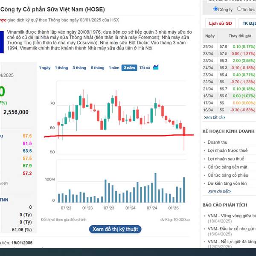Viewport: 256px width, 256px height.
Task: Select the 6 tháng chart range
Action: coord(97,68)
